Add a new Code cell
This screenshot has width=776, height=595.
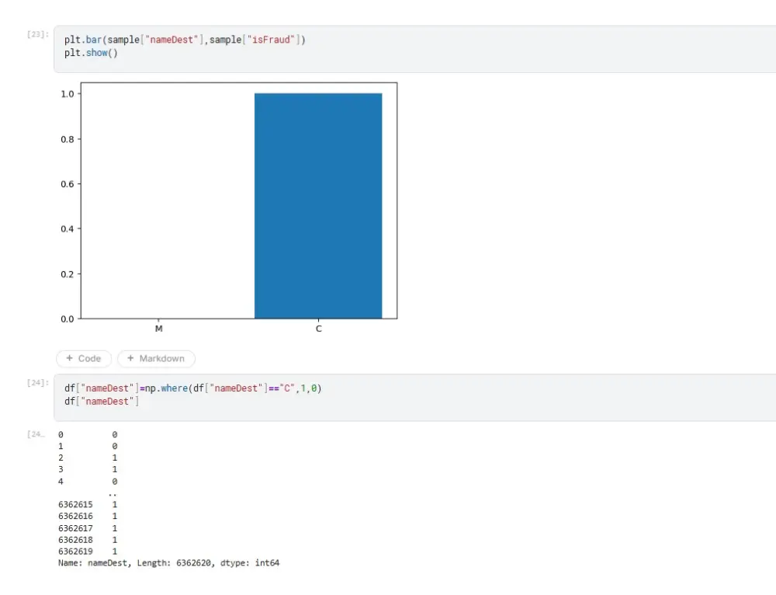click(x=84, y=358)
